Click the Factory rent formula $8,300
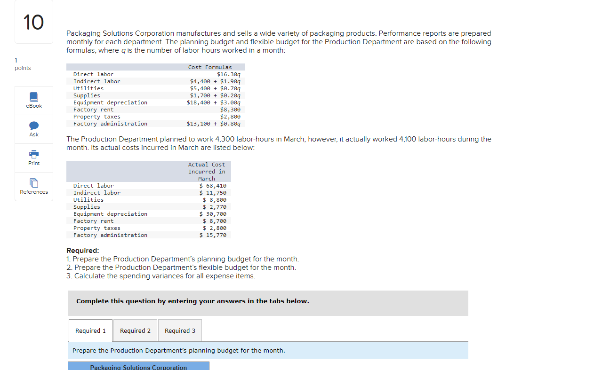This screenshot has width=610, height=370. pyautogui.click(x=231, y=110)
